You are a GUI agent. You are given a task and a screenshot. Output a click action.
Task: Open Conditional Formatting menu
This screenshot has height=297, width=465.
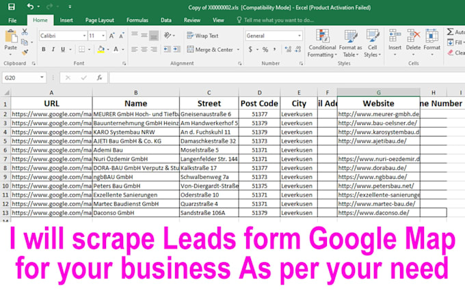pyautogui.click(x=322, y=43)
